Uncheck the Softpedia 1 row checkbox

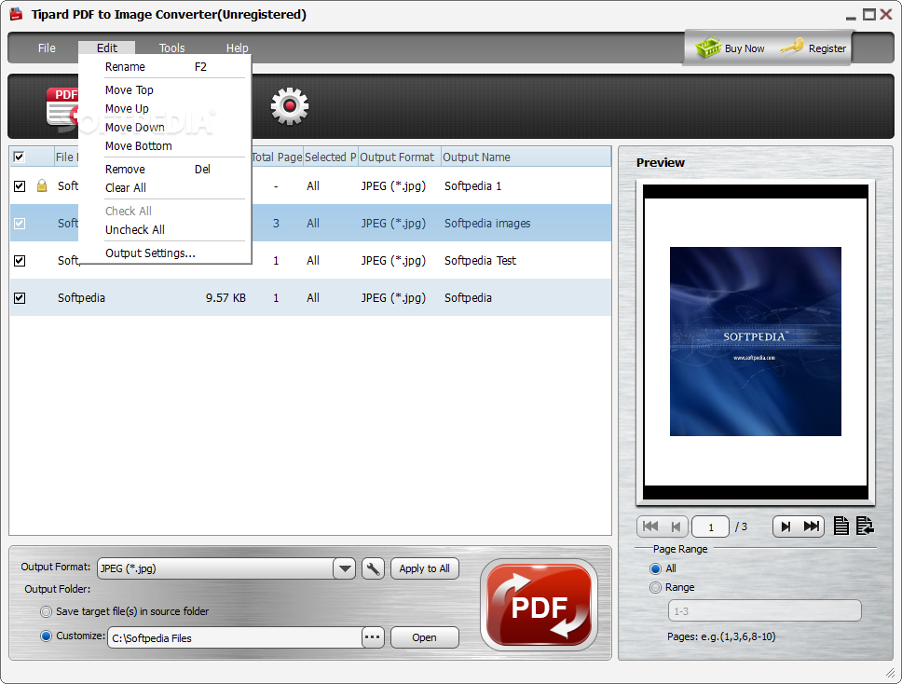20,185
